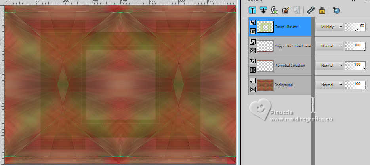The height and width of the screenshot is (165, 370).
Task: Click layer type icon of Promoted Selection row
Action: click(252, 61)
